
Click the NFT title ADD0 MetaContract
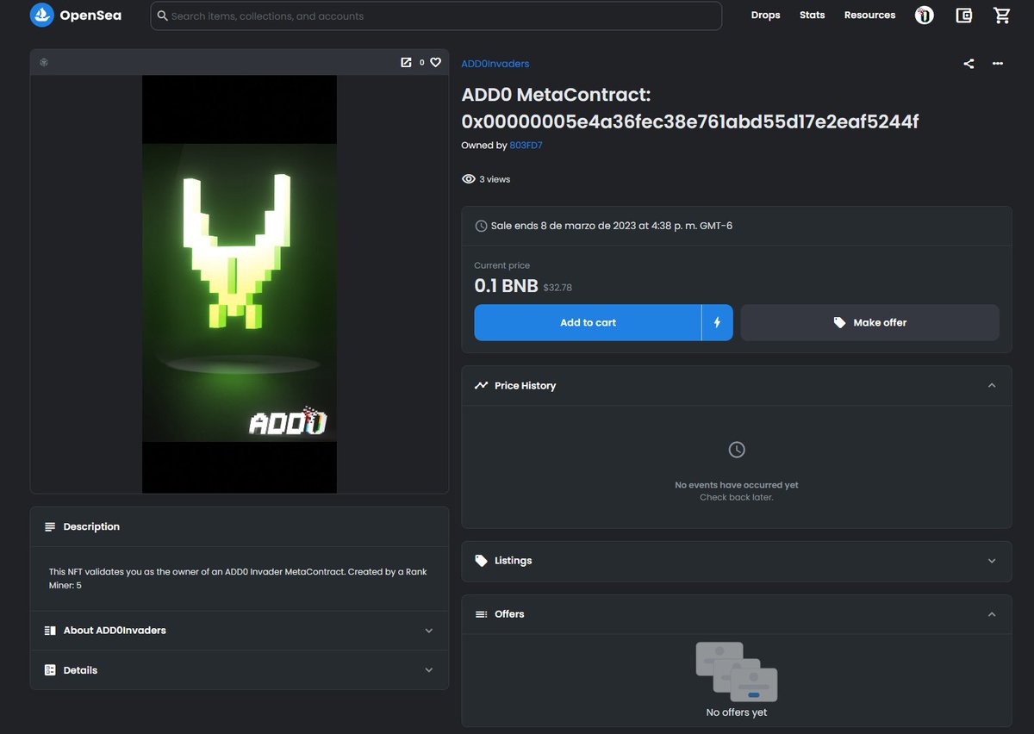(689, 108)
